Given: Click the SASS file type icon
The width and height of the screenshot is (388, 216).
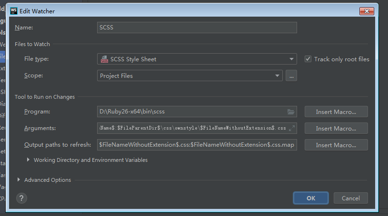Looking at the screenshot, I should tap(104, 59).
